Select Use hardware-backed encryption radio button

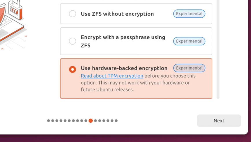click(72, 69)
